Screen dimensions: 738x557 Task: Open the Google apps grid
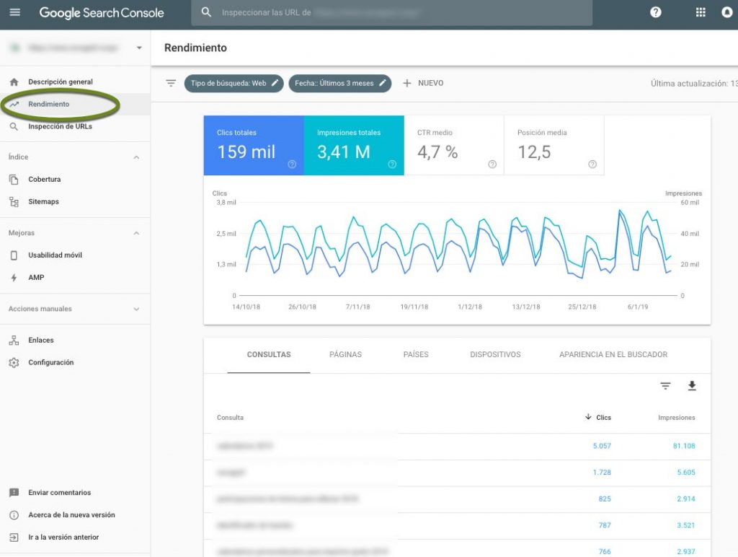[x=701, y=12]
